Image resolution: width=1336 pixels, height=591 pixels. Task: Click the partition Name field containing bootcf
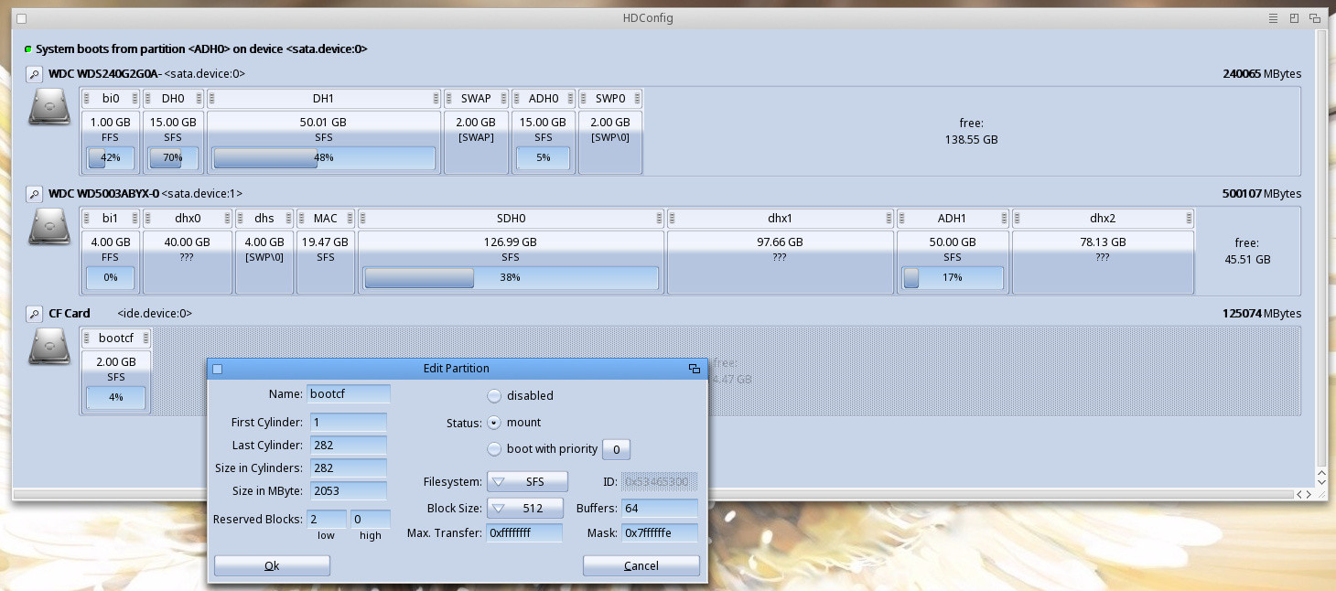pos(349,394)
